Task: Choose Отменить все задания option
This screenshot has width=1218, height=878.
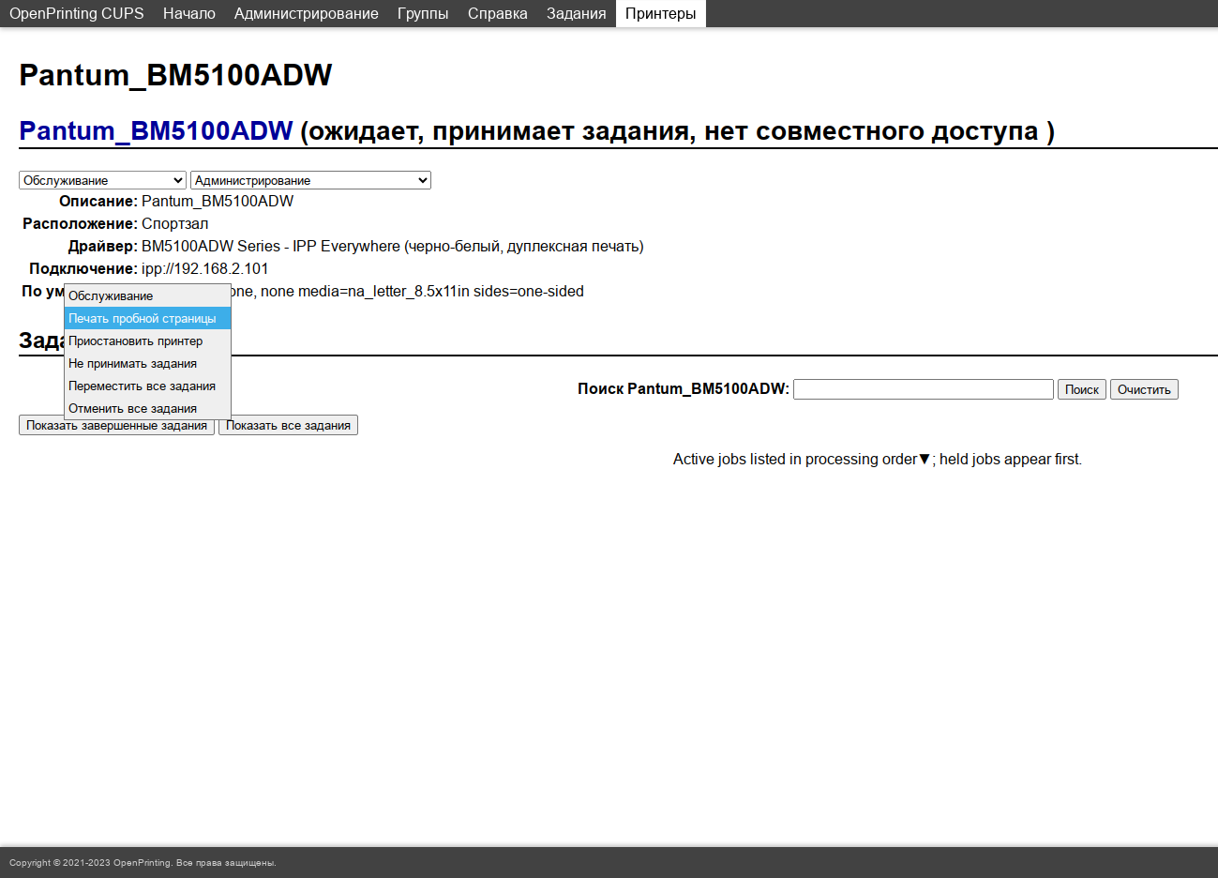Action: [x=147, y=408]
